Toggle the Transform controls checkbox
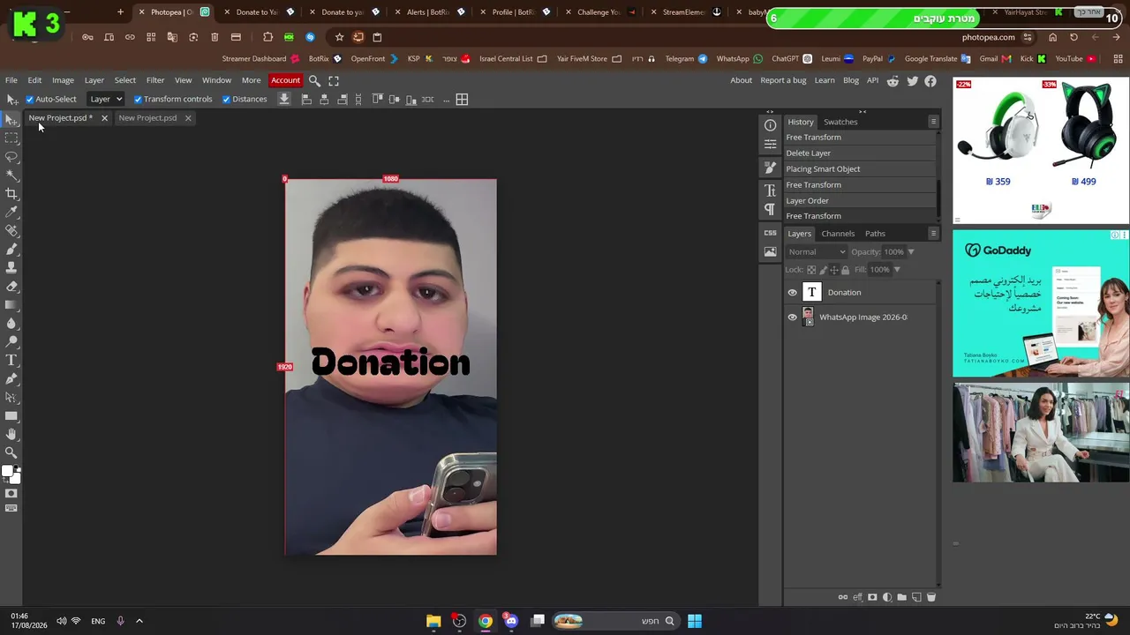The image size is (1130, 635). (138, 99)
